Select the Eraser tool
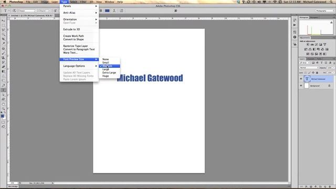336x189 pixels. 3,67
